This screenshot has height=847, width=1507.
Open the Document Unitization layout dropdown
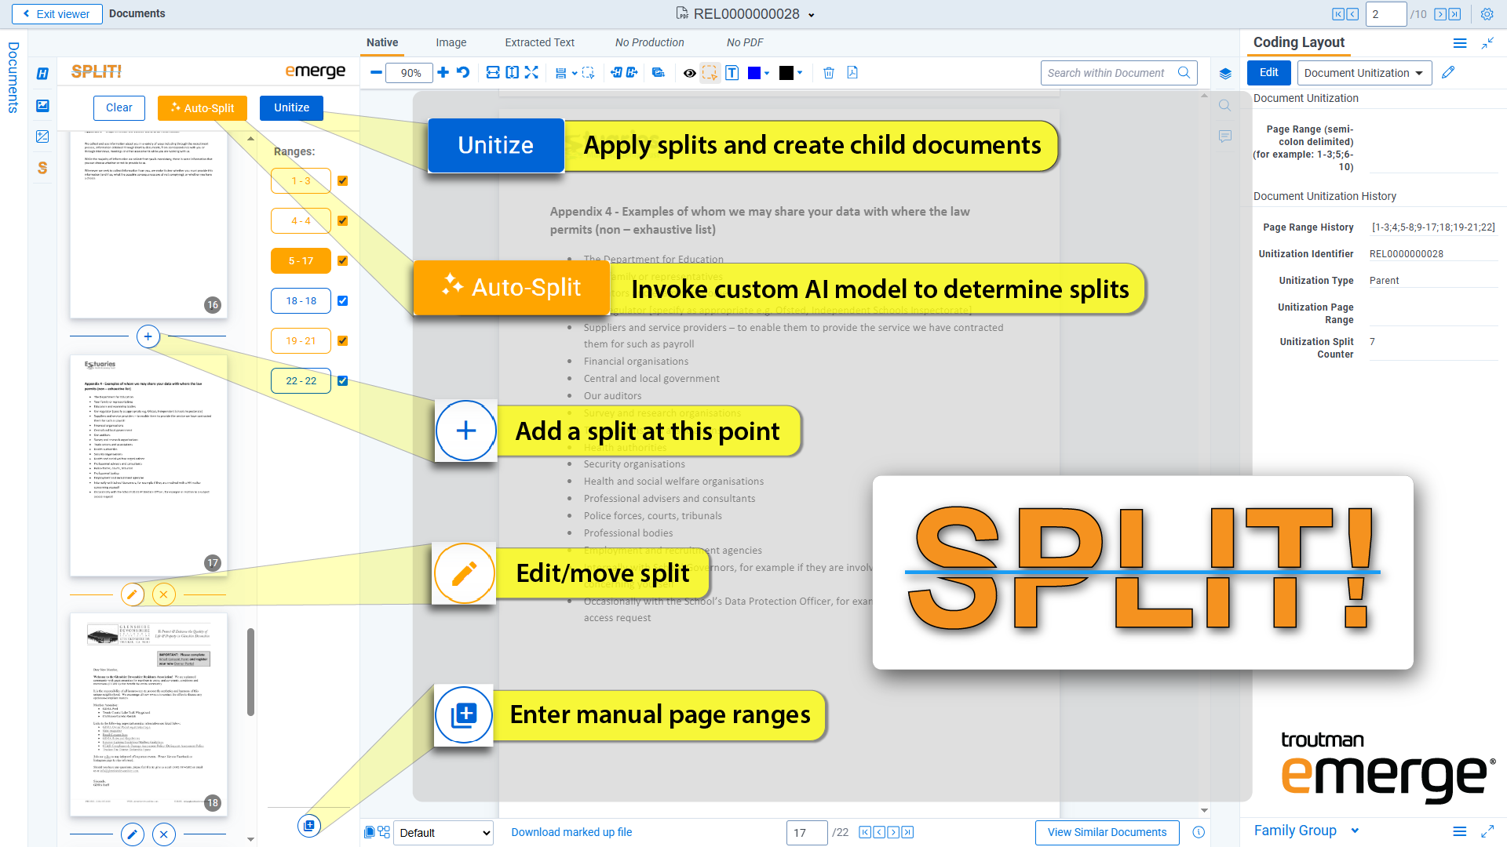pyautogui.click(x=1363, y=73)
